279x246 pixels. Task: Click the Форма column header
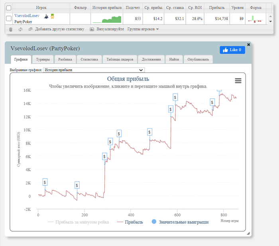click(256, 8)
